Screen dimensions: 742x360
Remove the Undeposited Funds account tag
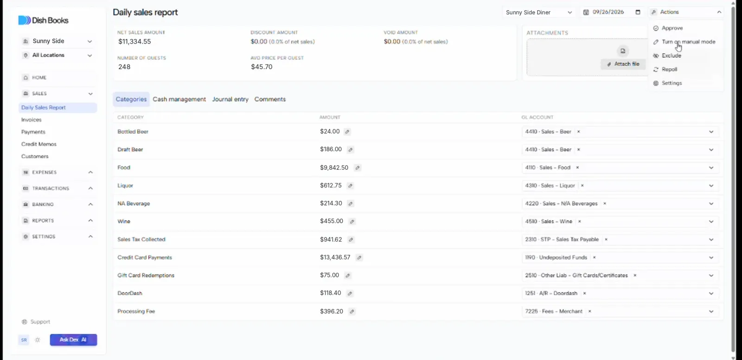coord(595,257)
